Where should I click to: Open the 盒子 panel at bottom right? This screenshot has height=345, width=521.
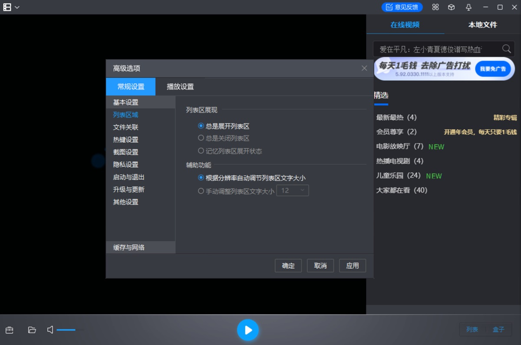point(499,329)
